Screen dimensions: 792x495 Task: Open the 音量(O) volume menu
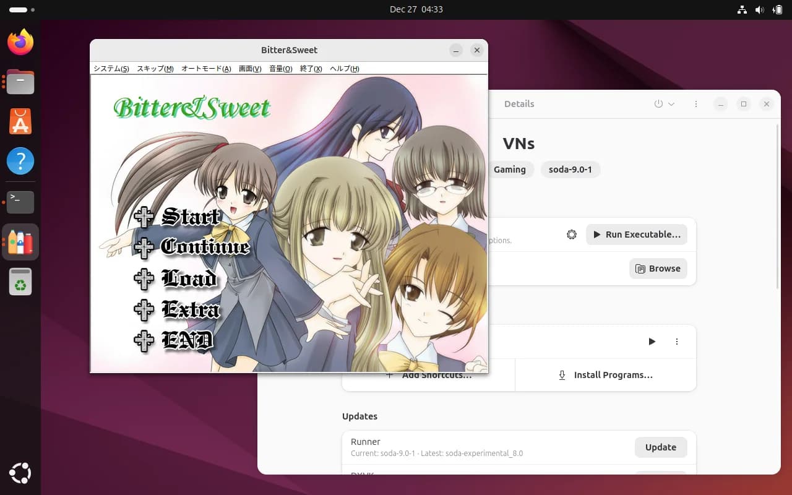pyautogui.click(x=280, y=69)
